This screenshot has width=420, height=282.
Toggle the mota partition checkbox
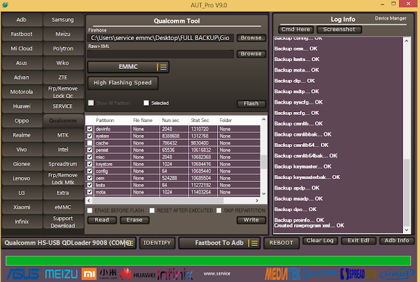coord(90,192)
